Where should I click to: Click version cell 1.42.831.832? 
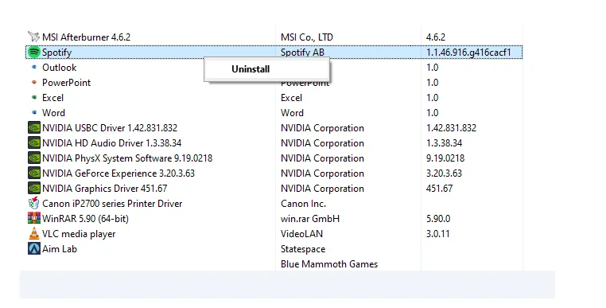tap(452, 127)
